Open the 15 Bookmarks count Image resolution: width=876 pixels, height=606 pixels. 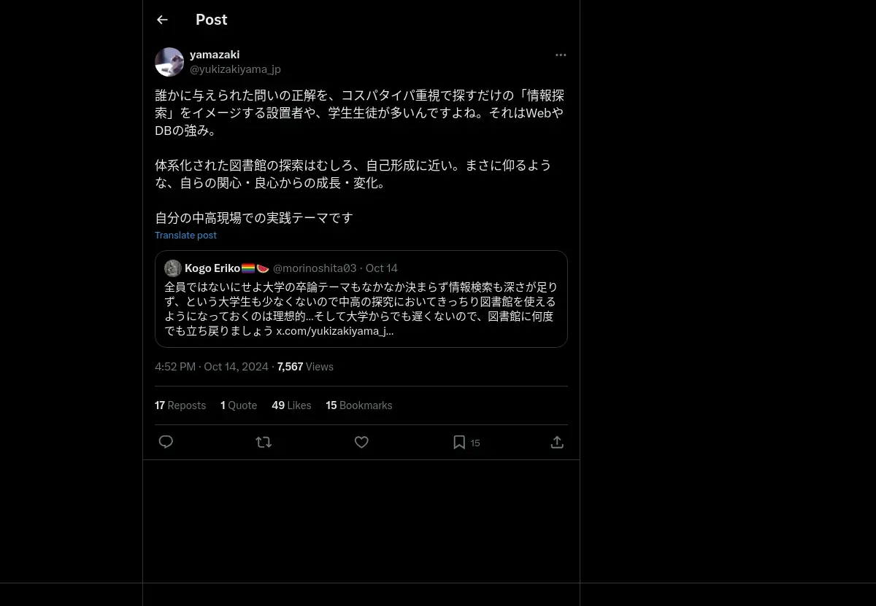tap(359, 405)
